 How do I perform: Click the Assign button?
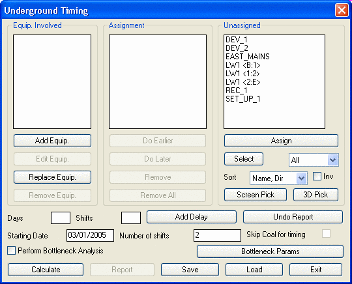[x=281, y=141]
